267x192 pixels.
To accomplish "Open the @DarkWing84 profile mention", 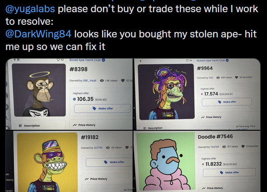I will 38,34.
